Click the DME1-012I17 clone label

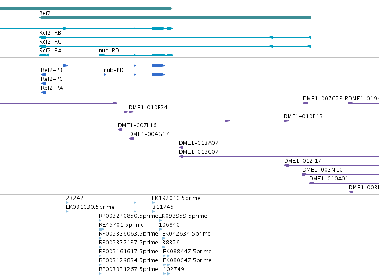tap(302, 161)
